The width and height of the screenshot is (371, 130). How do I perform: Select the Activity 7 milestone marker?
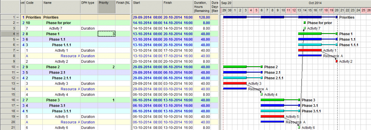(x=304, y=28)
